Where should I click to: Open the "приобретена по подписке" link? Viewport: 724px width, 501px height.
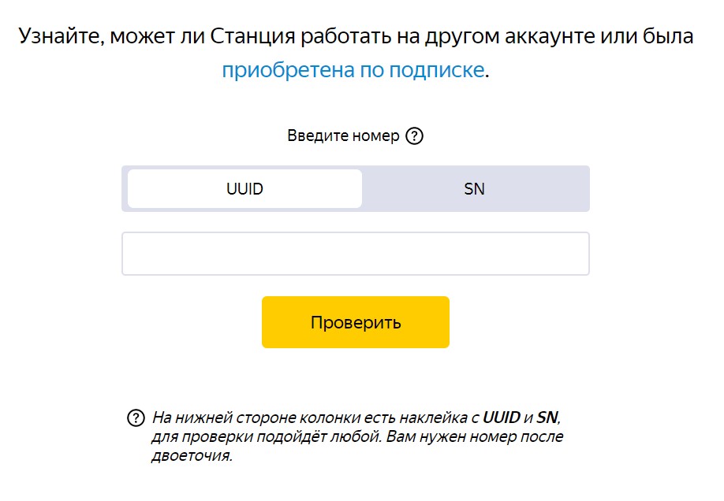(353, 70)
